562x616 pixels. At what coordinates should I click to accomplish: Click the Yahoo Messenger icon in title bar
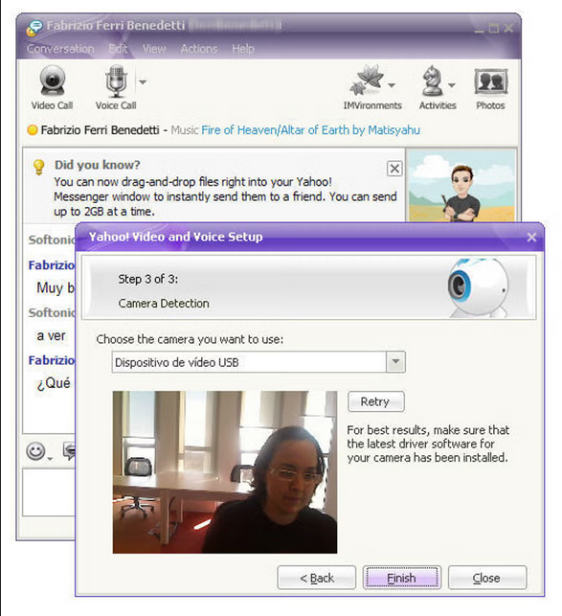[34, 28]
